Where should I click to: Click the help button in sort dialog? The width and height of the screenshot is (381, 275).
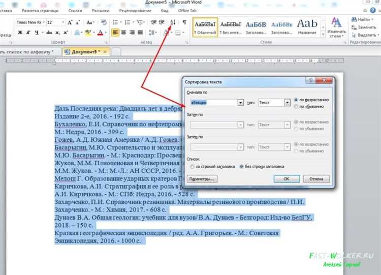(310, 80)
